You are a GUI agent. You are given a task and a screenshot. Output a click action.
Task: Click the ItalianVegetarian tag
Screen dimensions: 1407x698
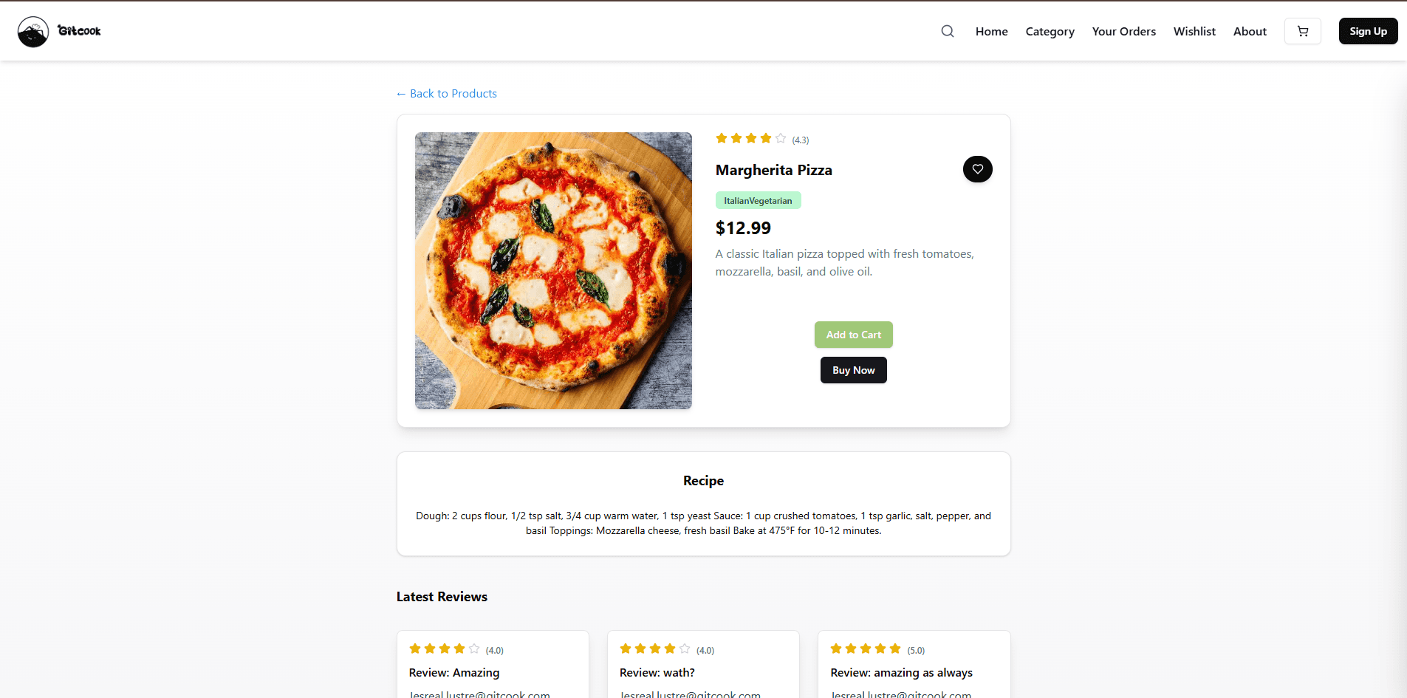[x=758, y=200]
